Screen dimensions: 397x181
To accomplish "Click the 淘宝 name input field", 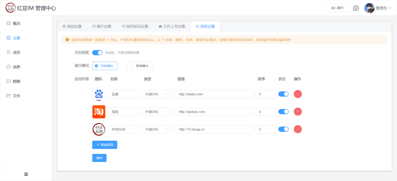I will [x=123, y=112].
